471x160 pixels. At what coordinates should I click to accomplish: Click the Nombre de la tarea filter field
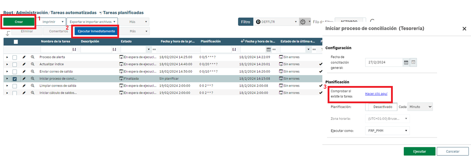coord(56,49)
